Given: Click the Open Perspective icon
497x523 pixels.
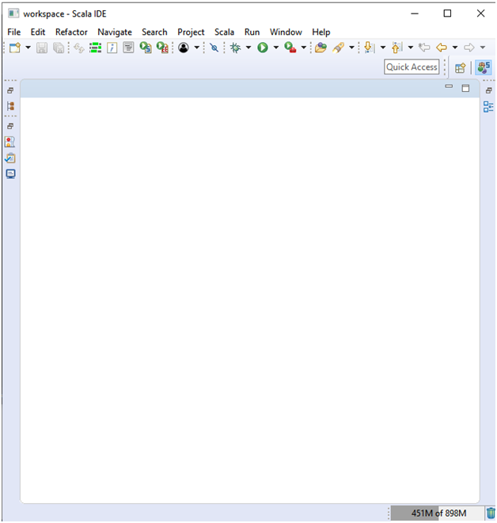Looking at the screenshot, I should 460,67.
